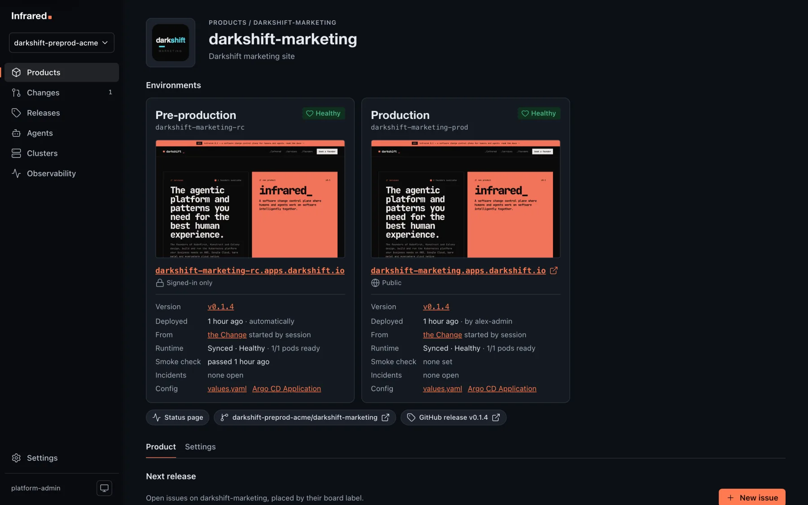Click 'passed 1 hour ago' smoke check text

238,361
